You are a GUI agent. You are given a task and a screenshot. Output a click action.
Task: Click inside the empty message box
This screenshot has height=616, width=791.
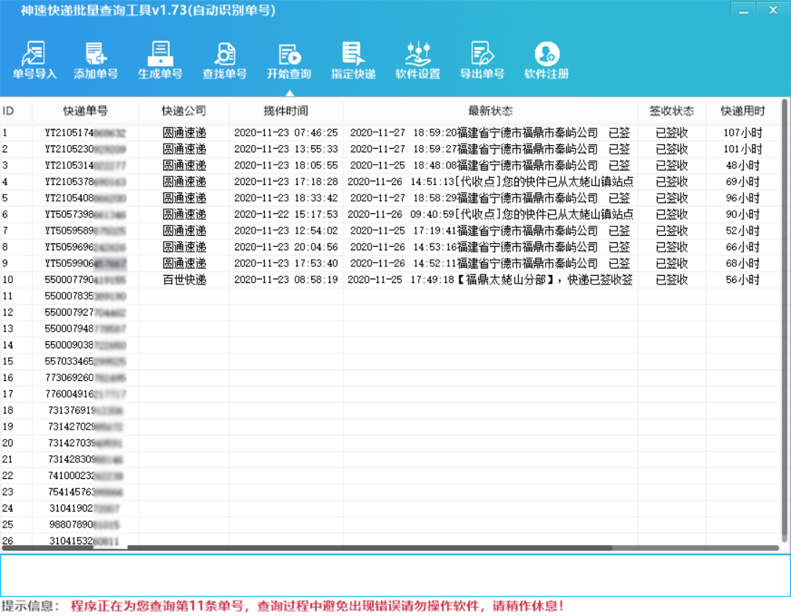tap(395, 573)
